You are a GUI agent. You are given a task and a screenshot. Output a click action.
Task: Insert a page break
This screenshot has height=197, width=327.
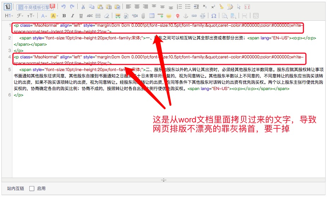click(244, 16)
